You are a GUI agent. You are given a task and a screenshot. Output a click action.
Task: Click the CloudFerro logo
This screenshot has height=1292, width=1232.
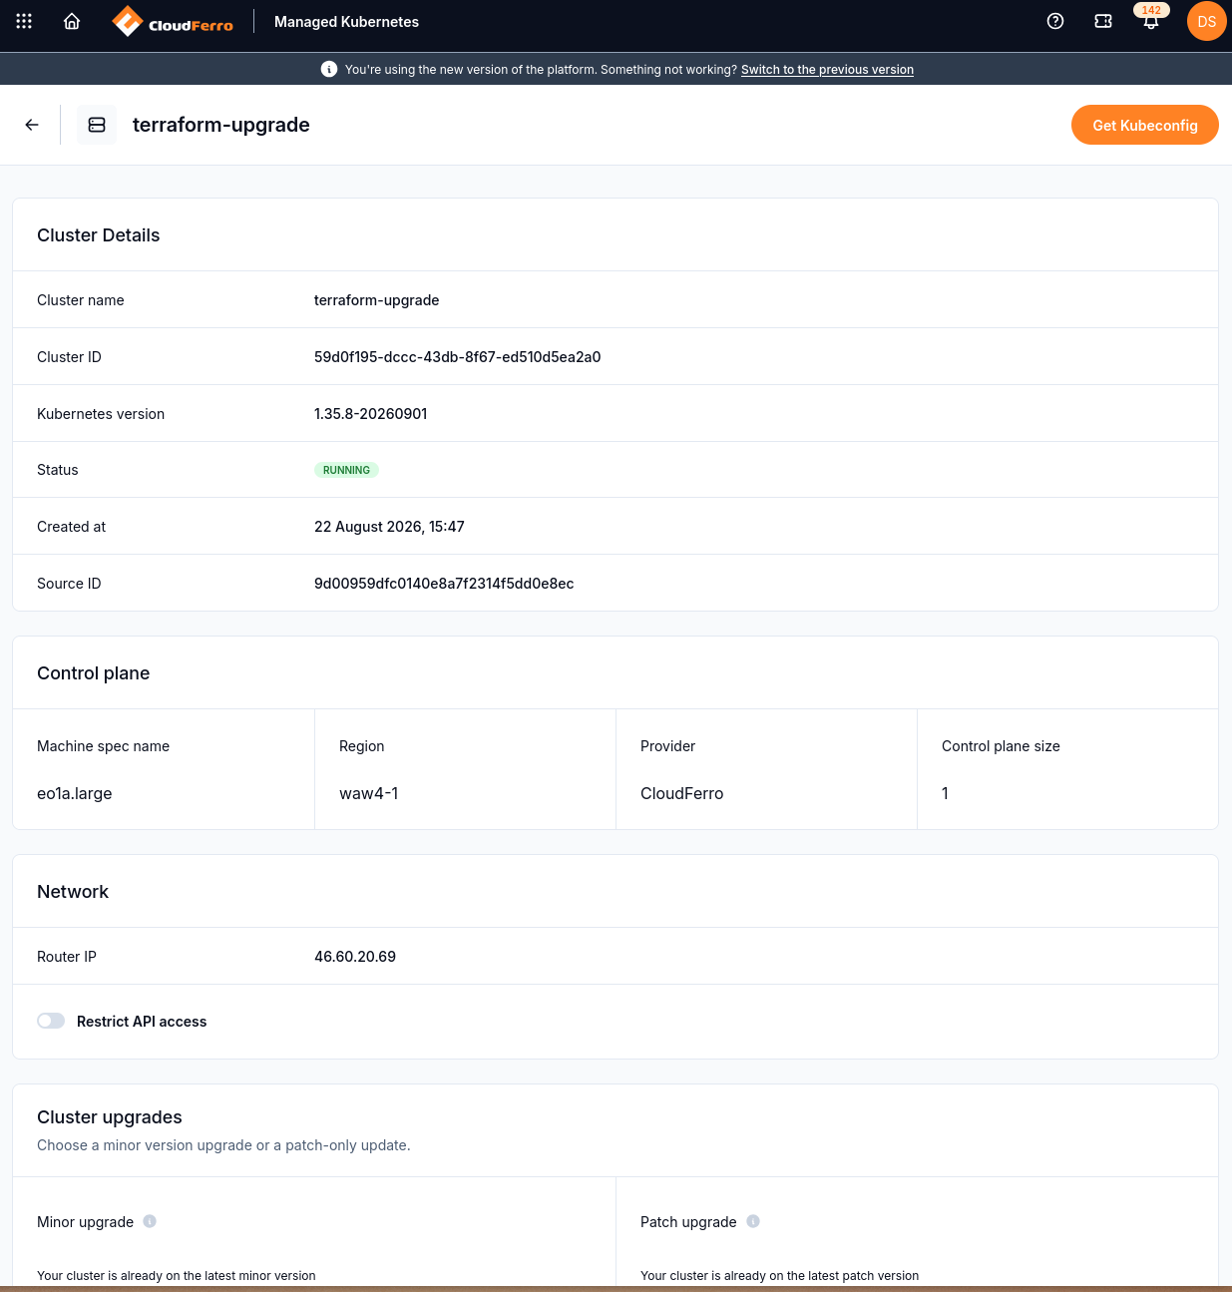click(173, 21)
